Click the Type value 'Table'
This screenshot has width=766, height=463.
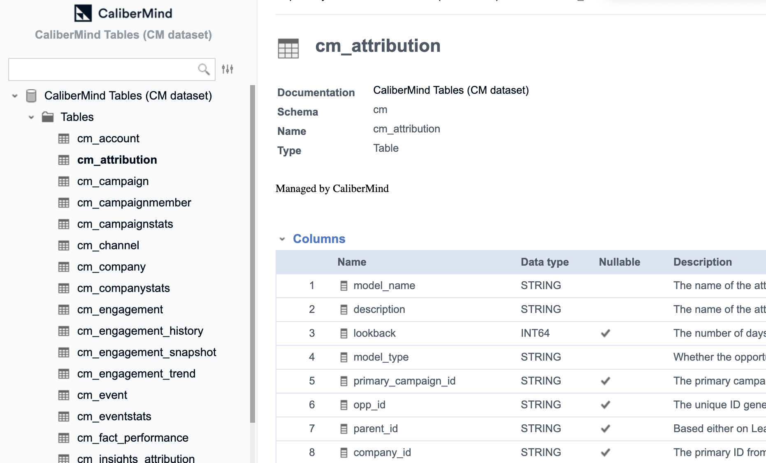point(386,148)
